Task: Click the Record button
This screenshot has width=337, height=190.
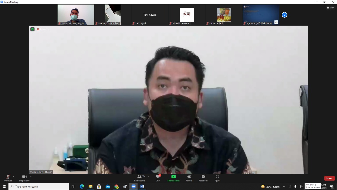Action: pyautogui.click(x=189, y=178)
